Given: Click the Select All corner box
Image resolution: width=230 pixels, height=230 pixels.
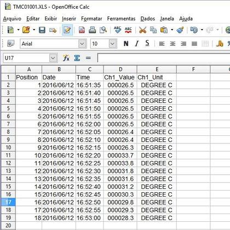Looking at the screenshot, I should click(8, 70).
